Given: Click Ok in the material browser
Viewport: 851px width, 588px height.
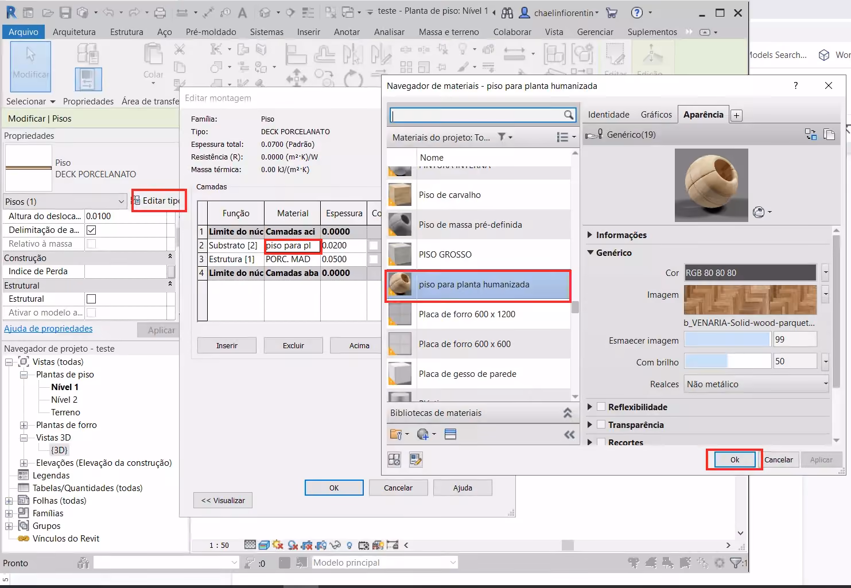Looking at the screenshot, I should 735,460.
